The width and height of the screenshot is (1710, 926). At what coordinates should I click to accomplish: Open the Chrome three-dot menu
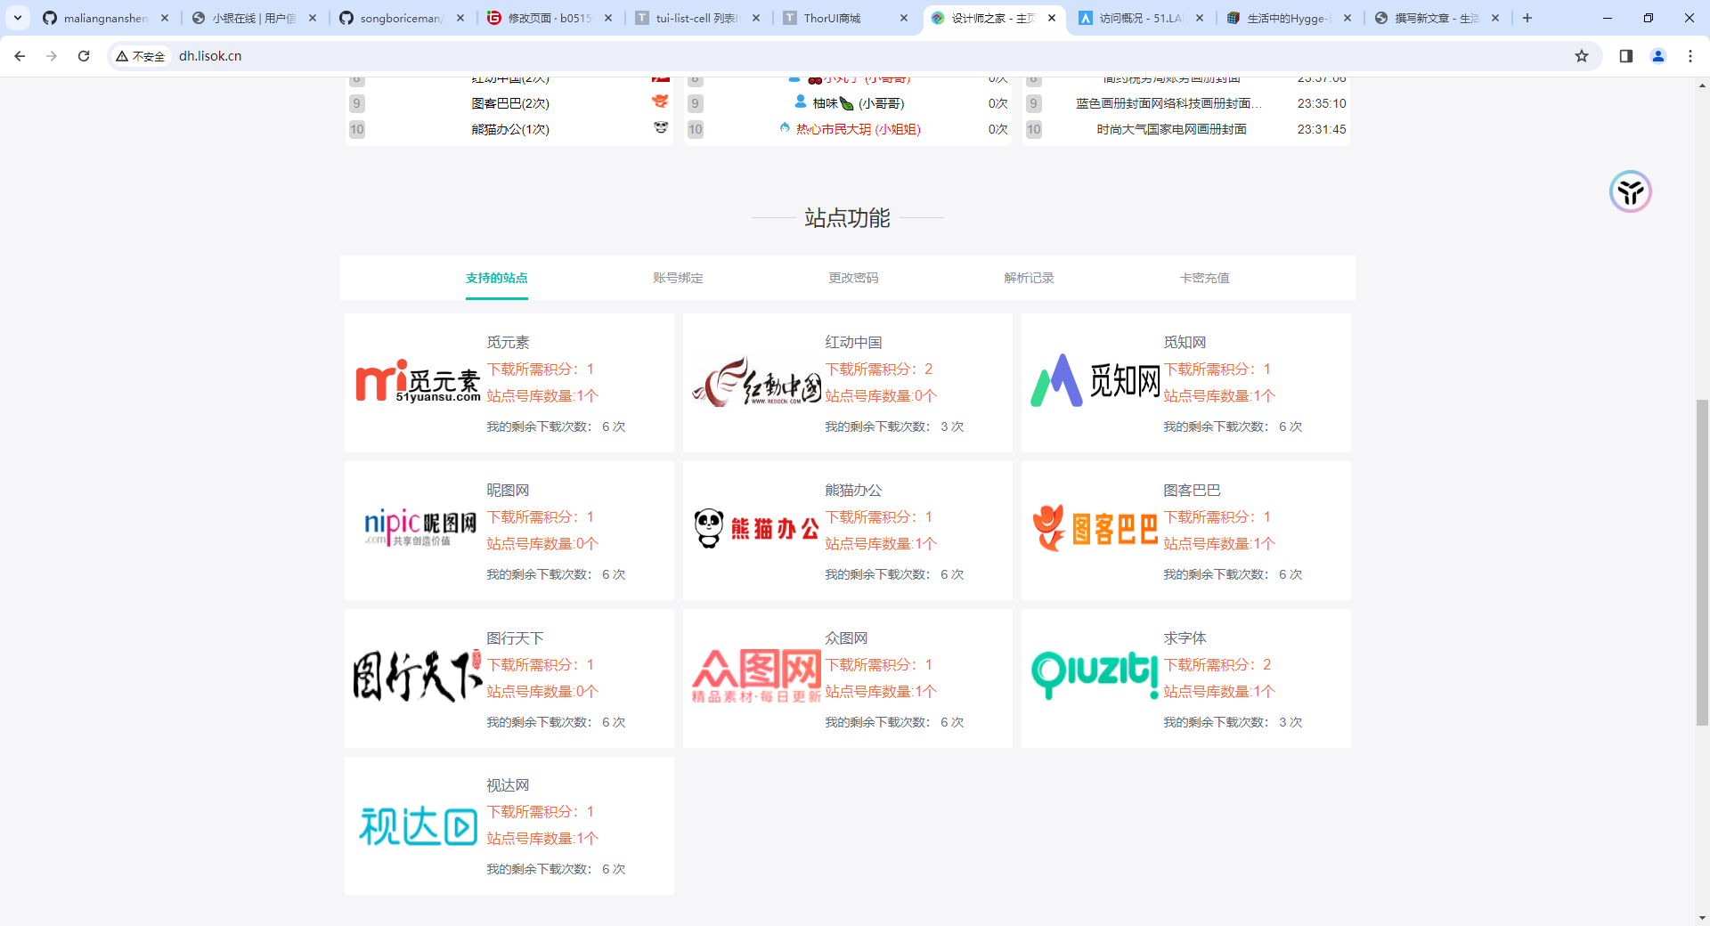pos(1690,56)
